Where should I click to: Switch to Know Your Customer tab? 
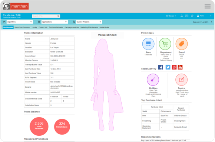[x=22, y=27]
